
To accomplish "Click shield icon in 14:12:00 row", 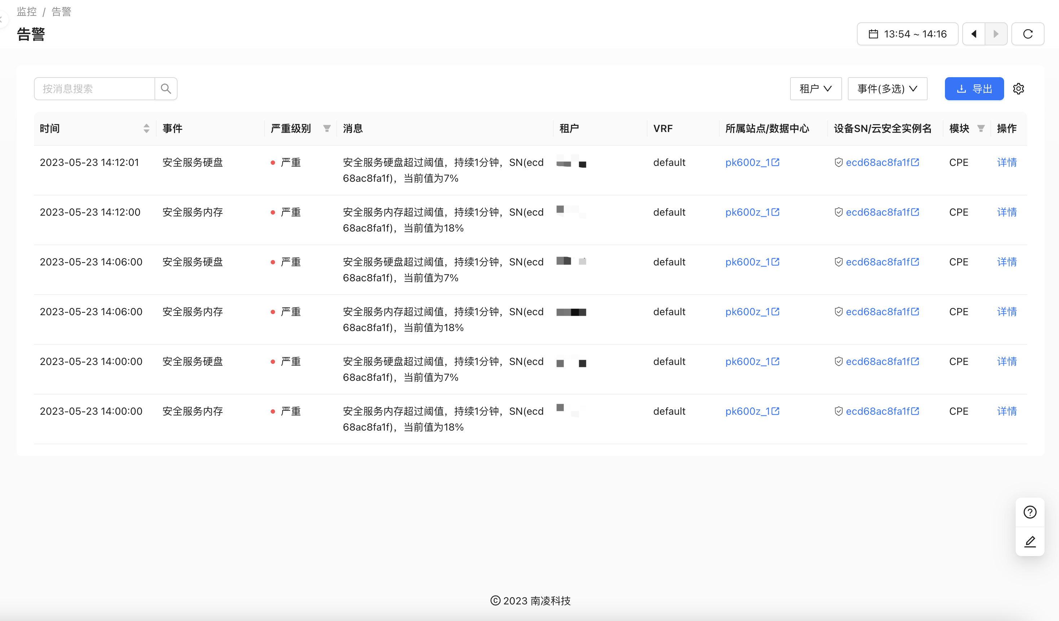I will pyautogui.click(x=838, y=212).
